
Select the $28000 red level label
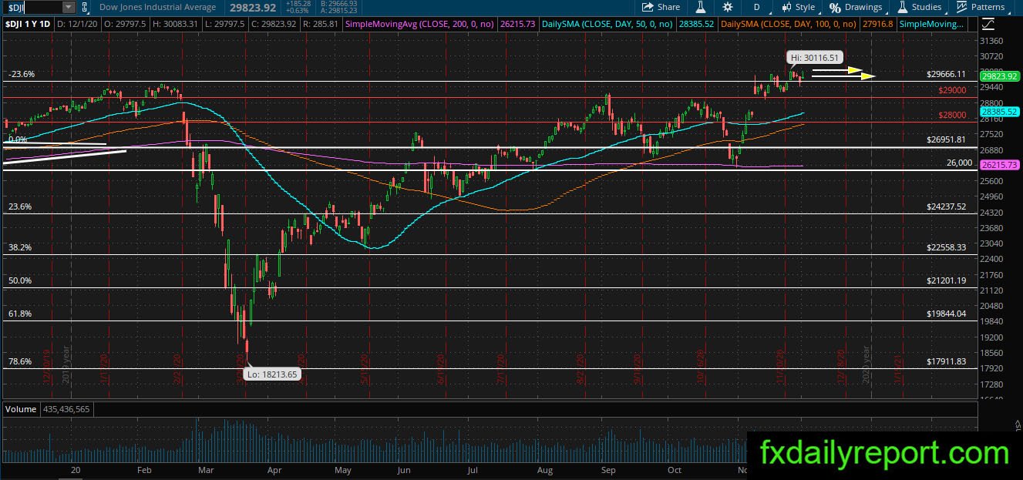(952, 115)
